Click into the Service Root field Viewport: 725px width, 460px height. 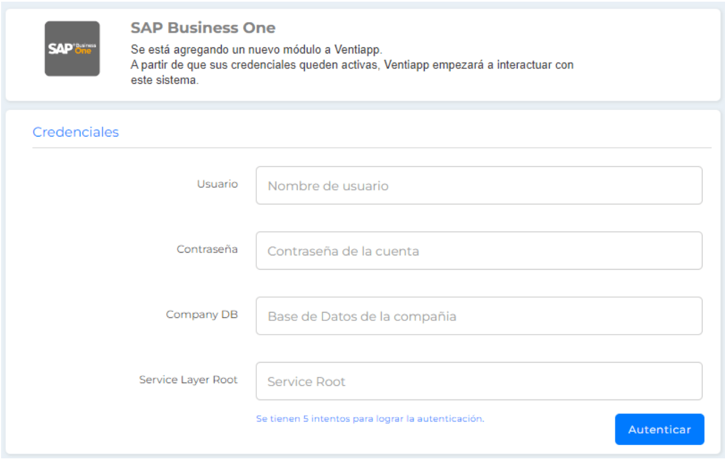[x=479, y=381]
